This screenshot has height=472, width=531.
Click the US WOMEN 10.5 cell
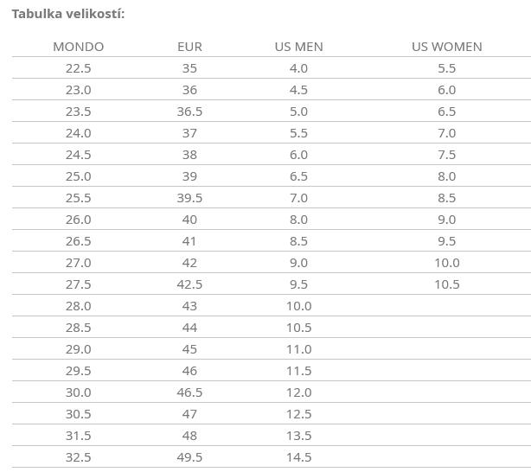tap(446, 284)
